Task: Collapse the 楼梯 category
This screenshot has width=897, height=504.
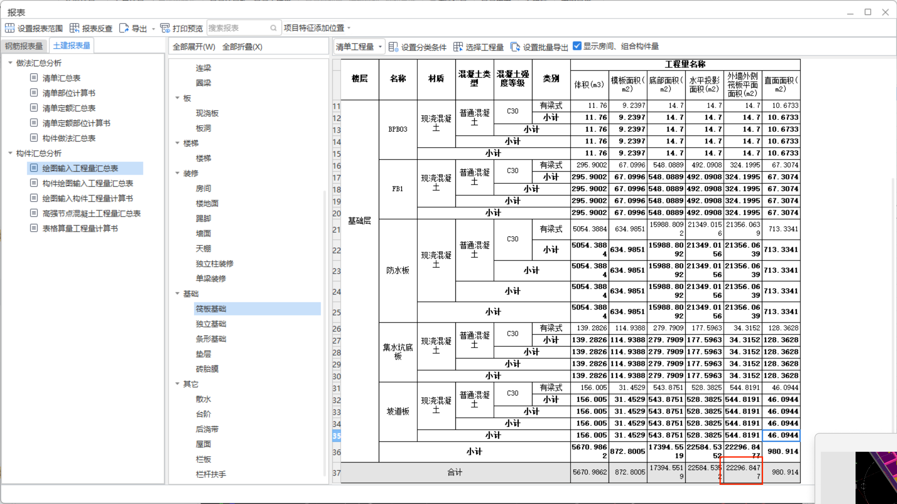Action: click(x=177, y=143)
